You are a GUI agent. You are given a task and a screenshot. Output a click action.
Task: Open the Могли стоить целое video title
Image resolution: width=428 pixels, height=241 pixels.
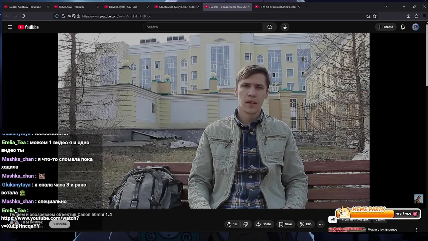click(382, 230)
